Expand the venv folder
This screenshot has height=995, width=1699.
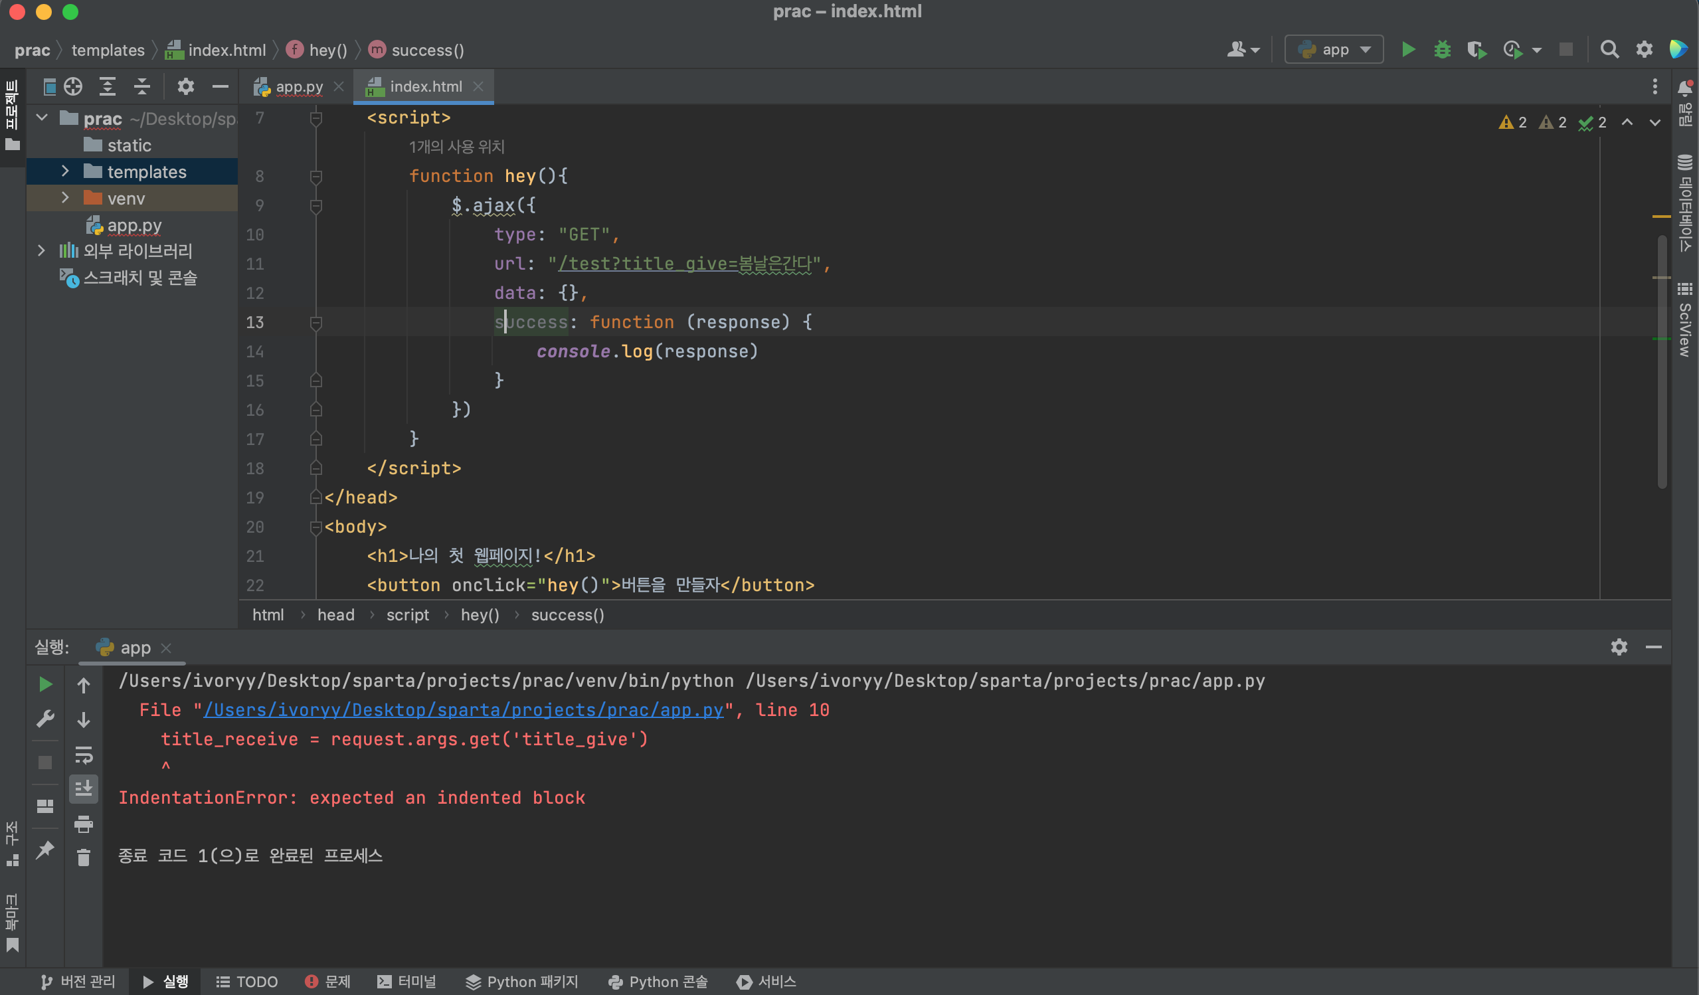pos(65,197)
